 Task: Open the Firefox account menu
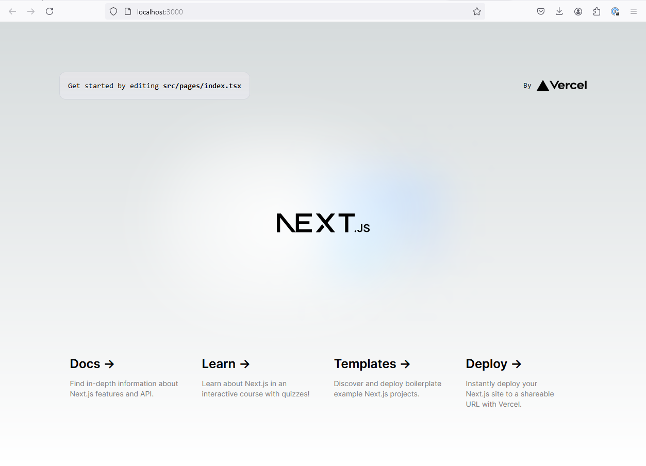pos(578,11)
